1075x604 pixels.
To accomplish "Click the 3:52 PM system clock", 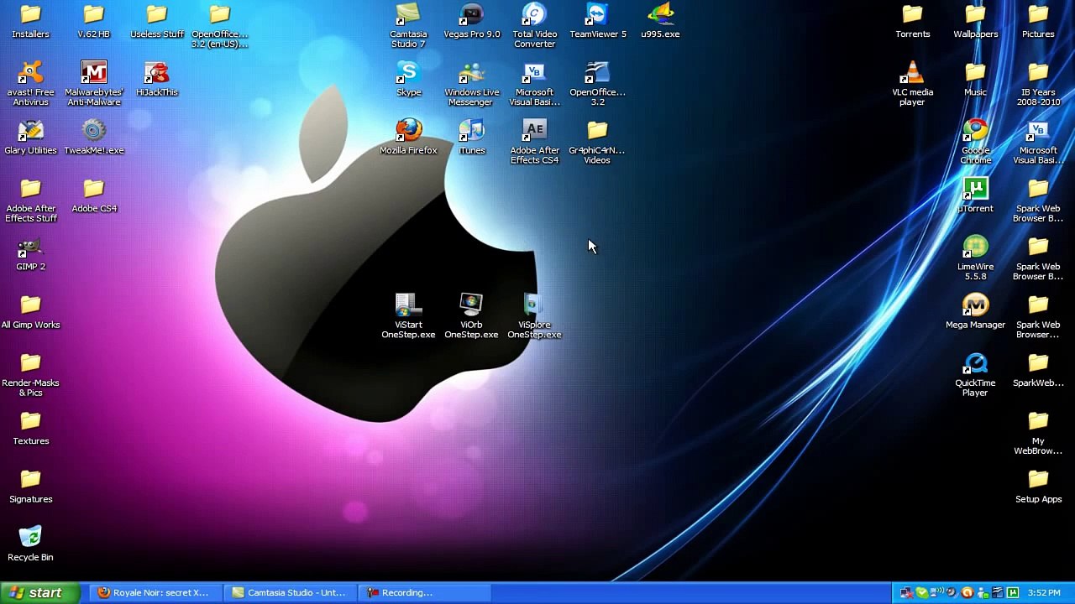I will (x=1044, y=593).
